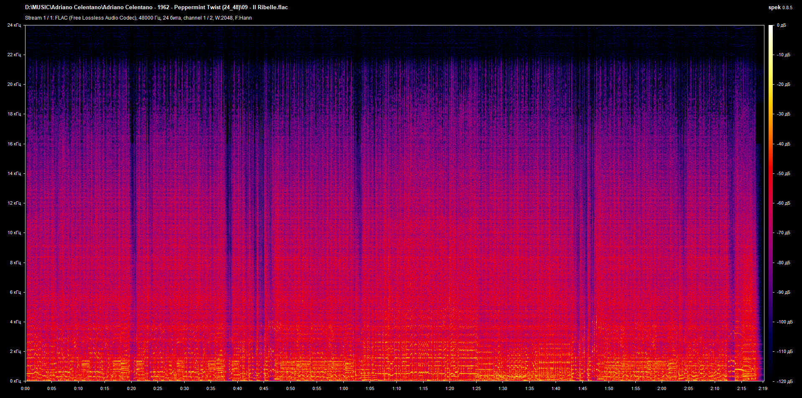The height and width of the screenshot is (398, 802).
Task: Click the 24 кГц frequency label
Action: click(x=14, y=25)
